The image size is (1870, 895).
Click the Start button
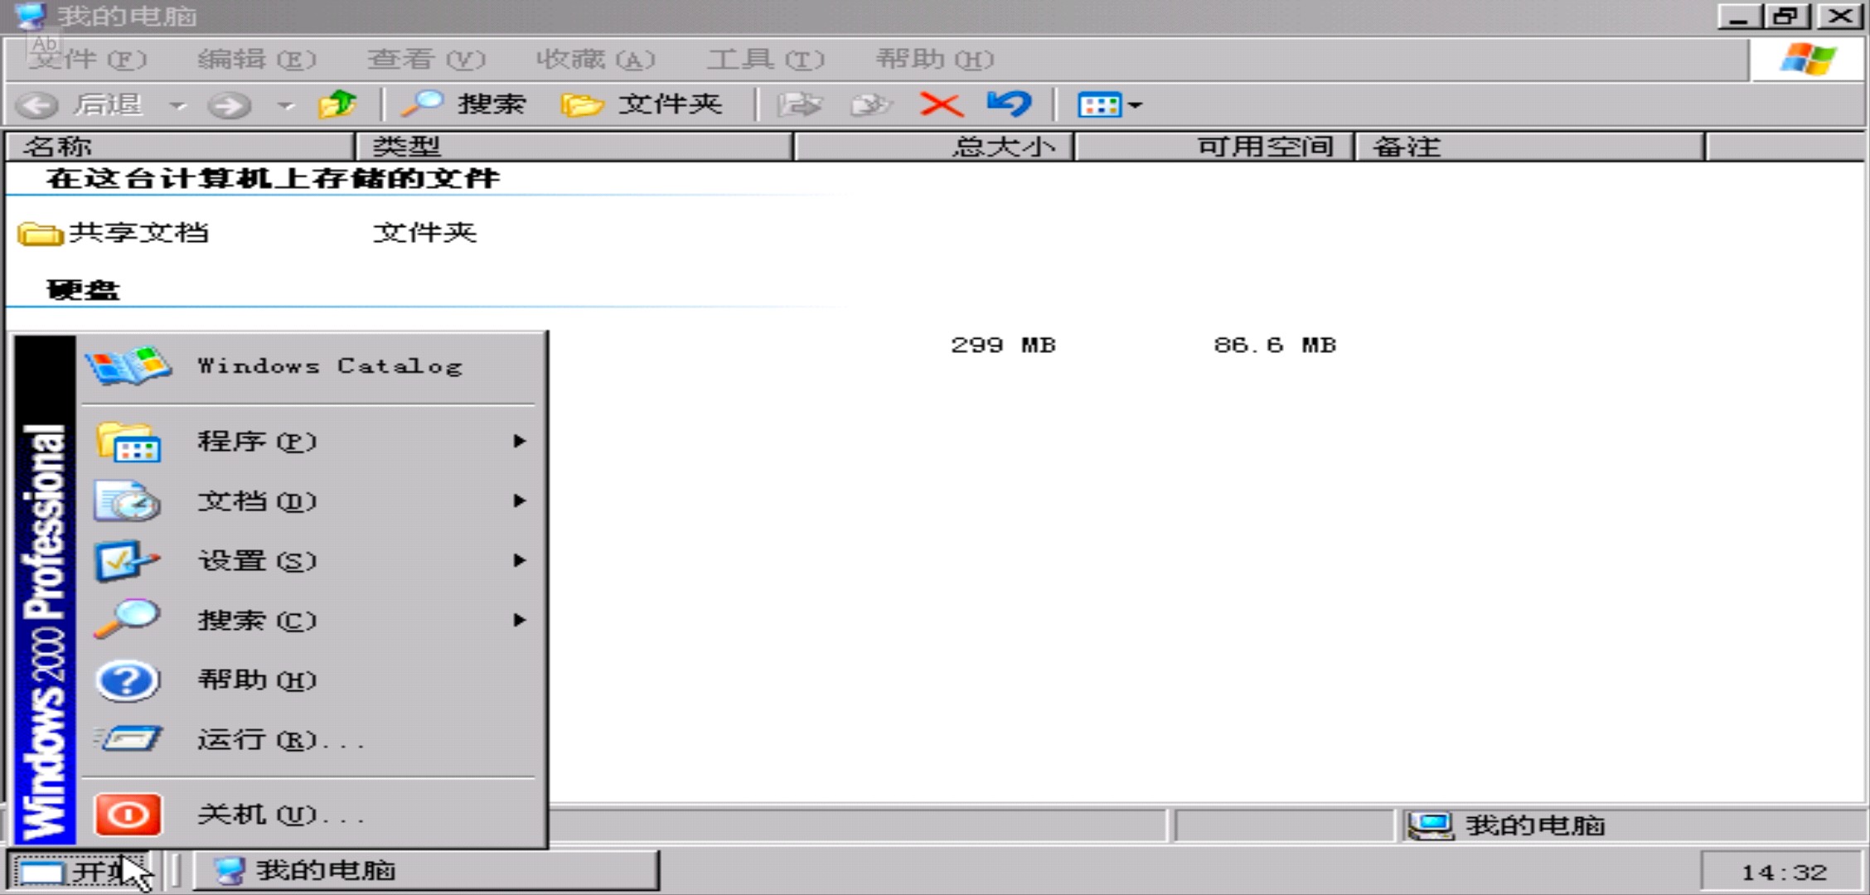pyautogui.click(x=79, y=871)
